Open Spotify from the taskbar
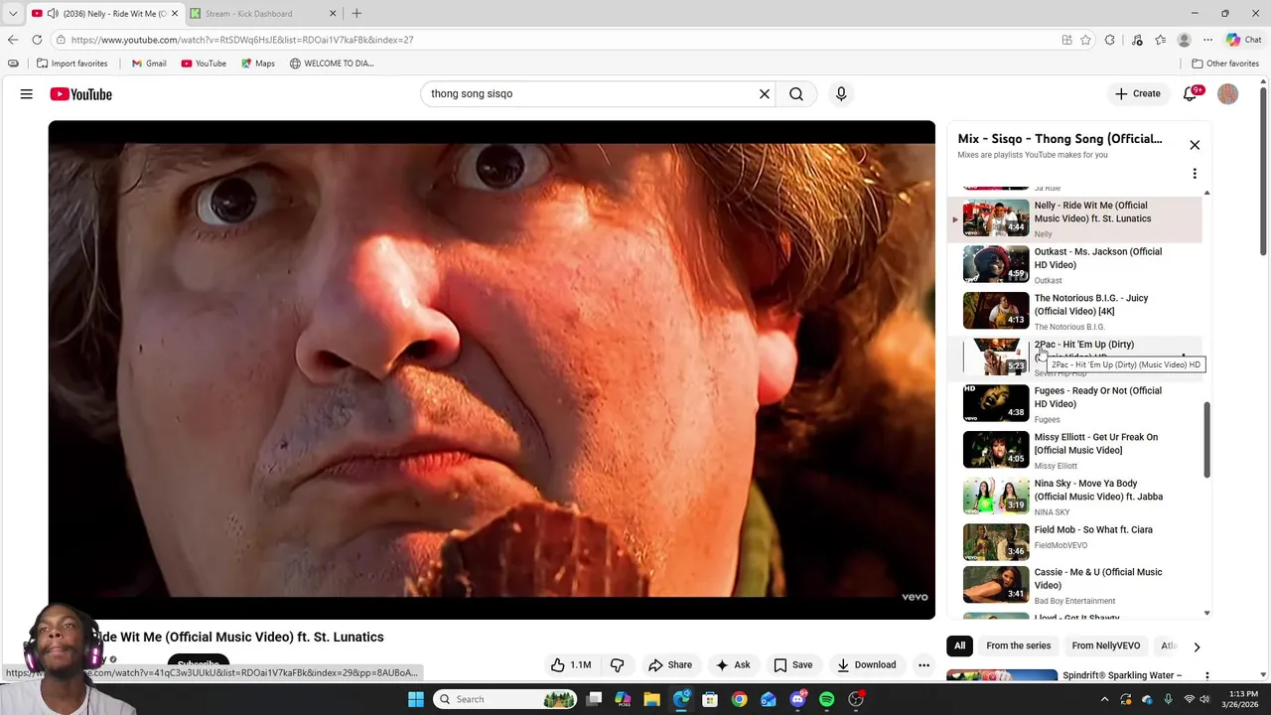Image resolution: width=1271 pixels, height=715 pixels. click(x=826, y=699)
